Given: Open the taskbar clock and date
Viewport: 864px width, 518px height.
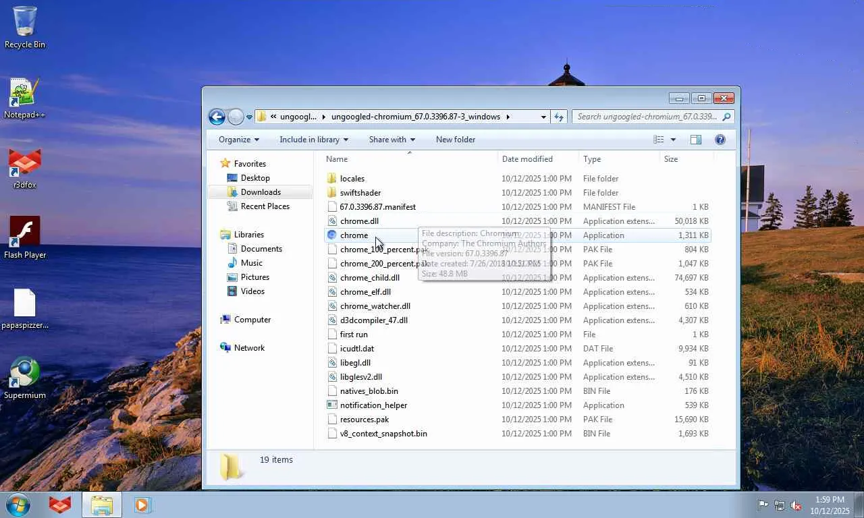Looking at the screenshot, I should (x=830, y=505).
